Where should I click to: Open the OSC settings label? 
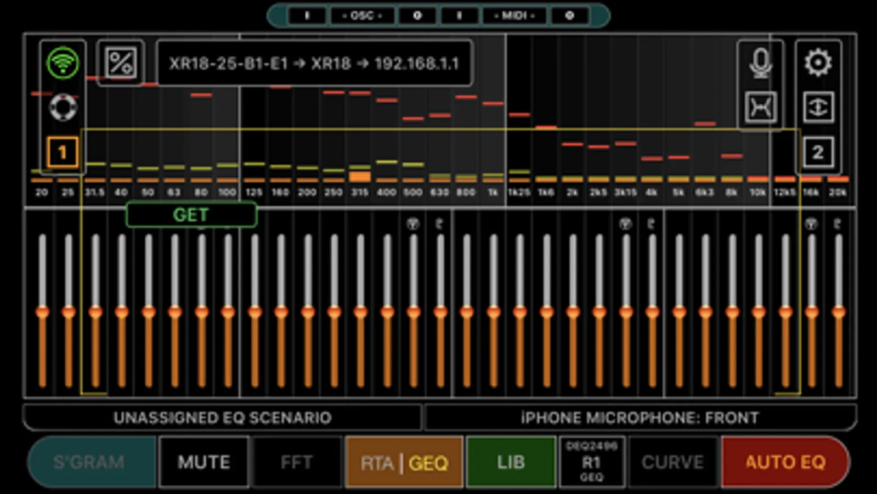[x=362, y=15]
